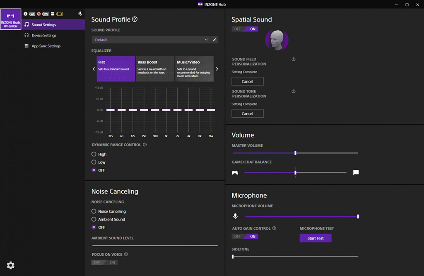Image resolution: width=424 pixels, height=276 pixels.
Task: Cancel the Sound Field Personalization setting
Action: (x=248, y=82)
